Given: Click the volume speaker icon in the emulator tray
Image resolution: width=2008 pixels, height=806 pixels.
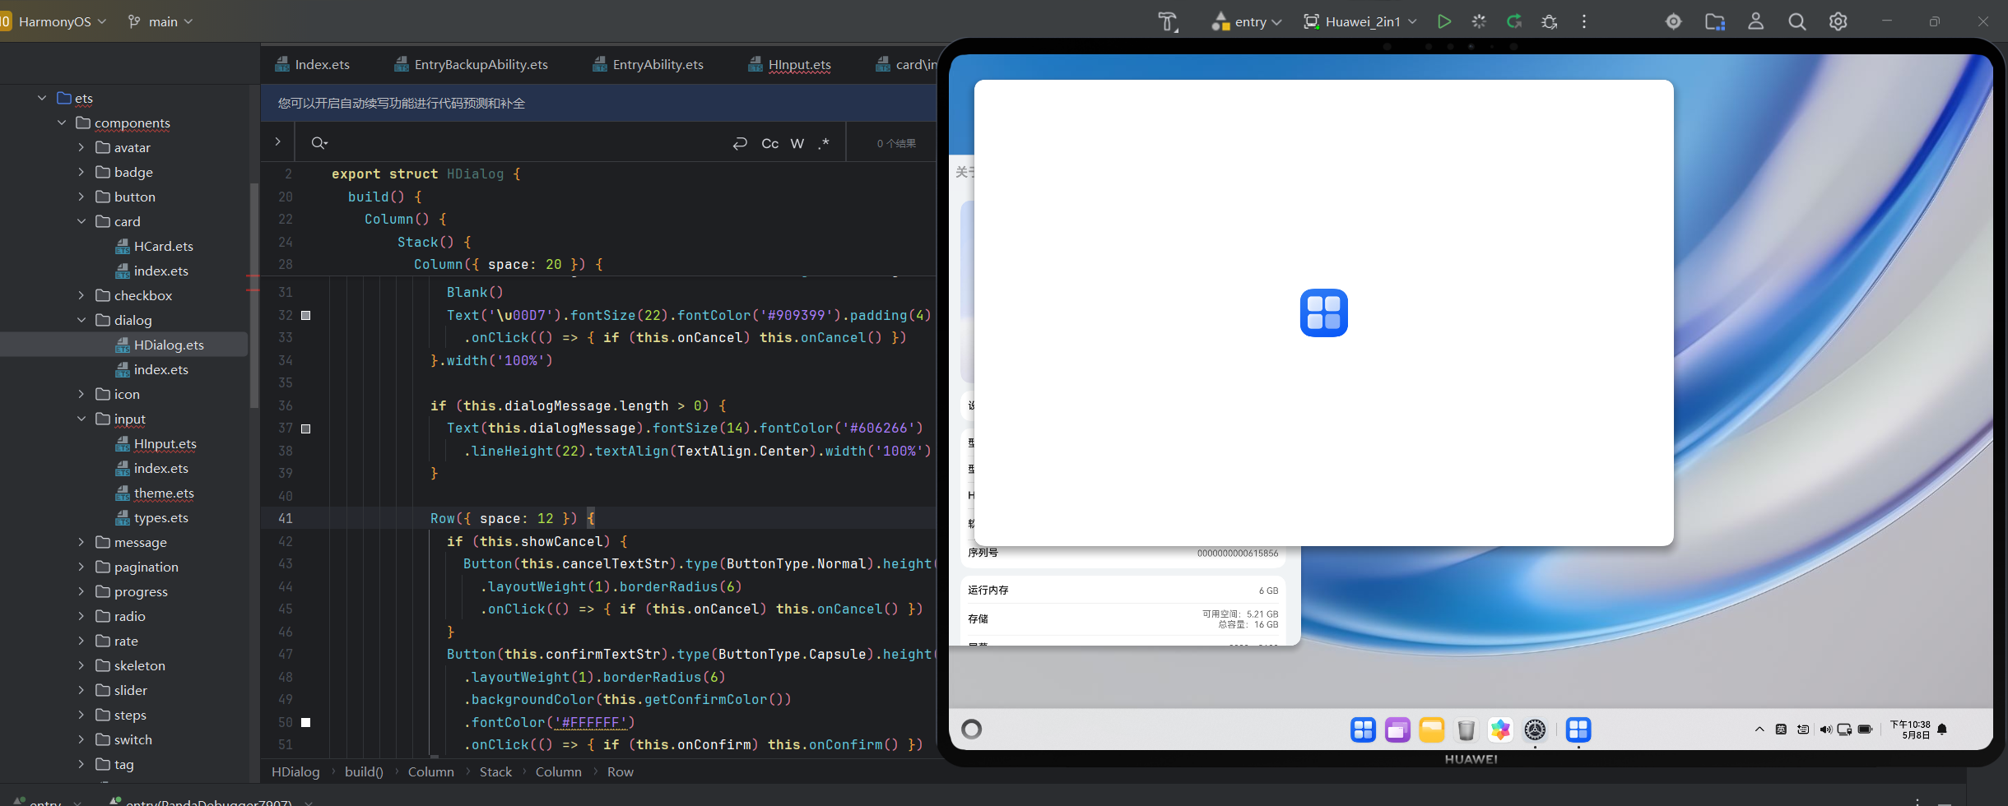Looking at the screenshot, I should pos(1825,730).
